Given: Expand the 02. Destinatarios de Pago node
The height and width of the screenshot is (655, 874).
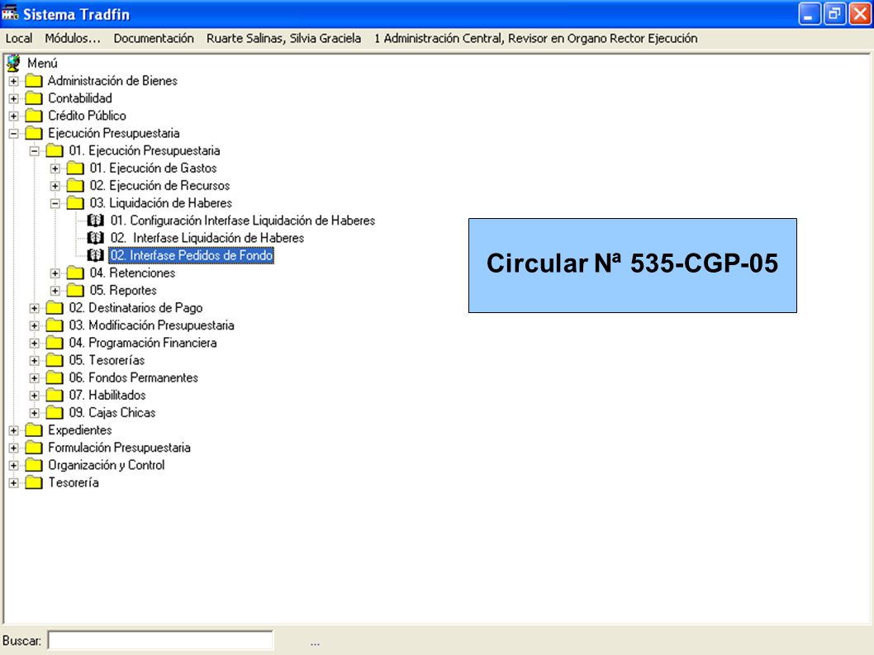Looking at the screenshot, I should coord(35,308).
